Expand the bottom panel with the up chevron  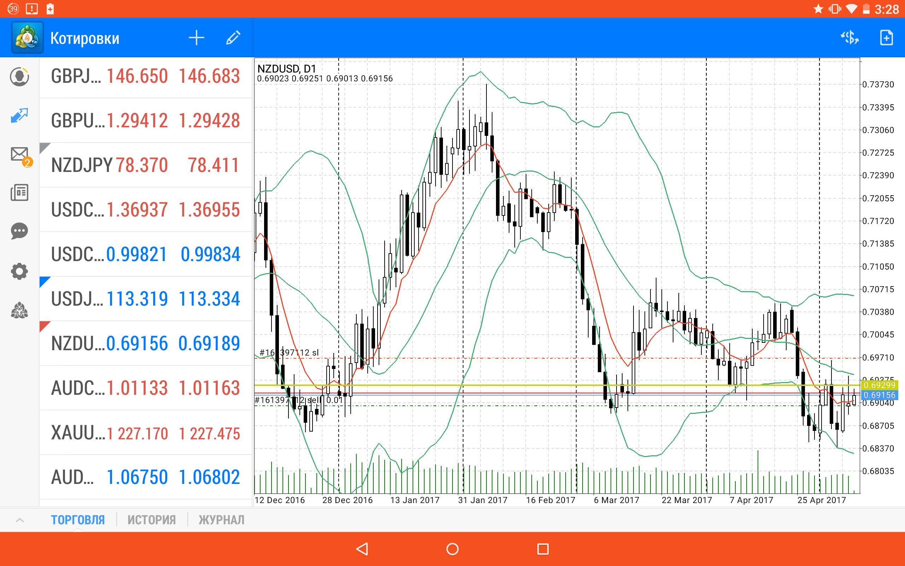click(x=20, y=520)
